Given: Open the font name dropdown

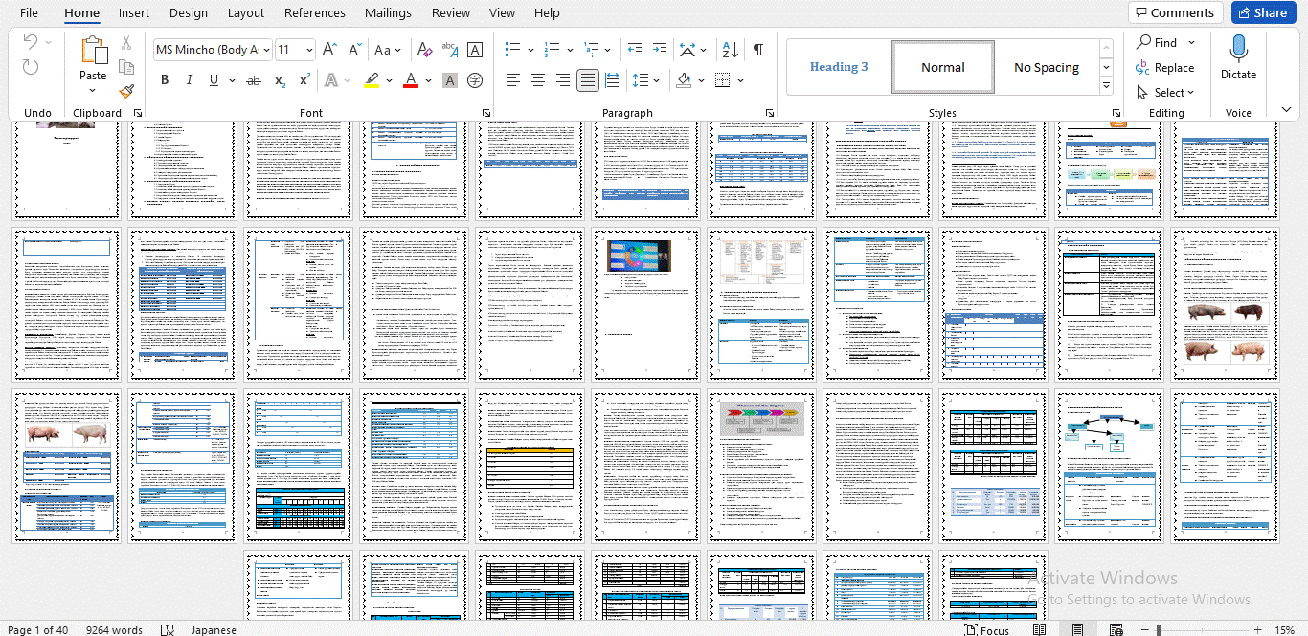Looking at the screenshot, I should coord(265,50).
